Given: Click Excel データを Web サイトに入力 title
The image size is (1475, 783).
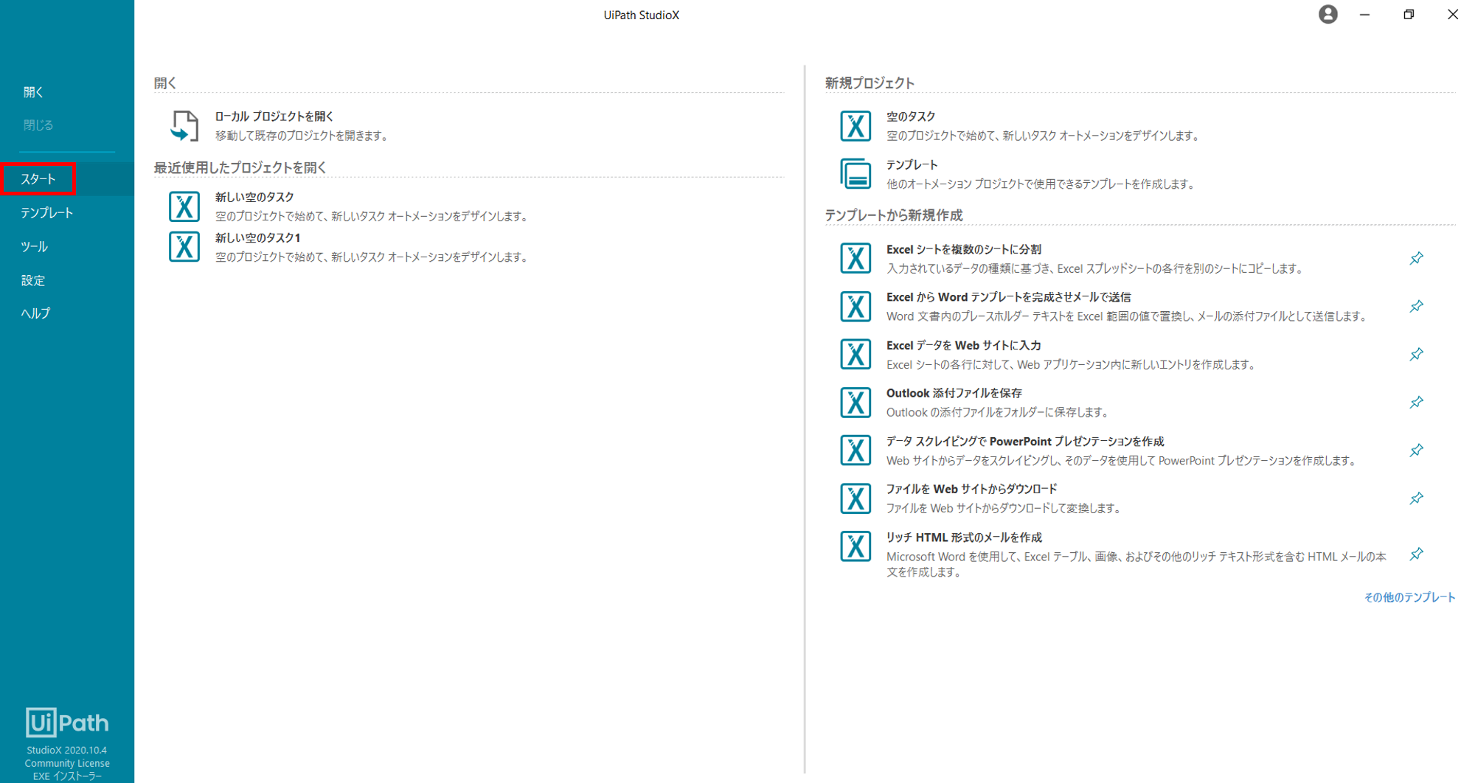Looking at the screenshot, I should [x=964, y=345].
